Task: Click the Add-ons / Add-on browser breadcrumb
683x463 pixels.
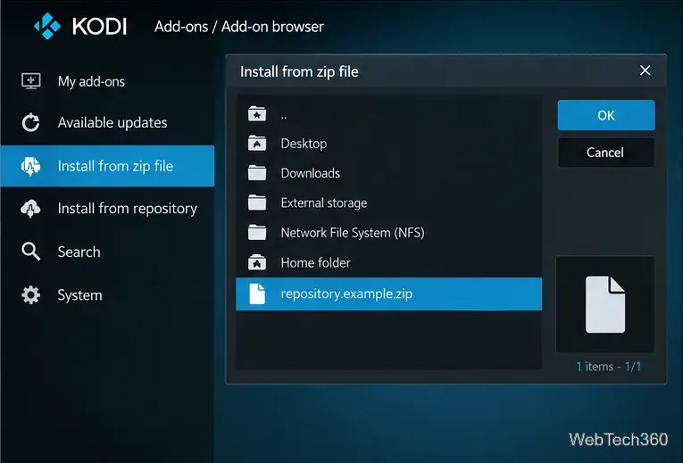Action: coord(239,27)
